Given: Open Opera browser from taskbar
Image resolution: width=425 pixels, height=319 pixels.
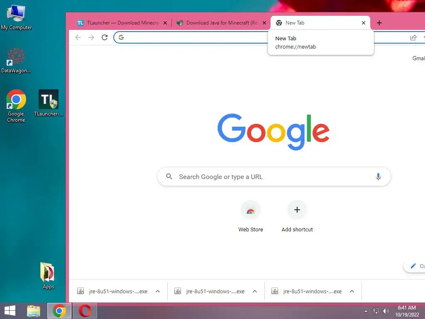Looking at the screenshot, I should pos(85,311).
